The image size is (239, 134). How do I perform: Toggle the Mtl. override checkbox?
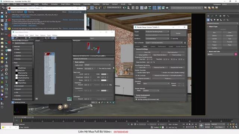pyautogui.click(x=136, y=76)
